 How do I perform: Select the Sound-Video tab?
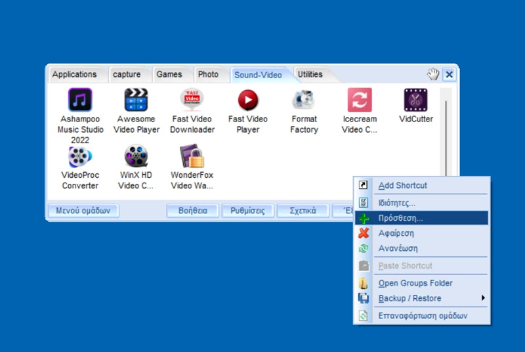click(258, 75)
